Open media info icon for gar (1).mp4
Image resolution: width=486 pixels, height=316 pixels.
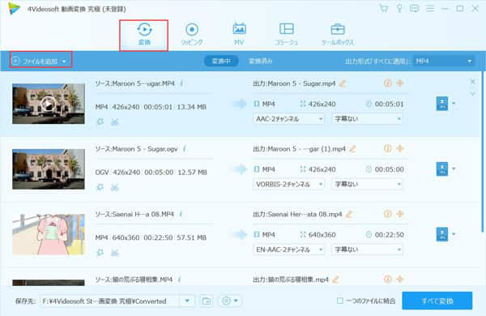point(387,148)
